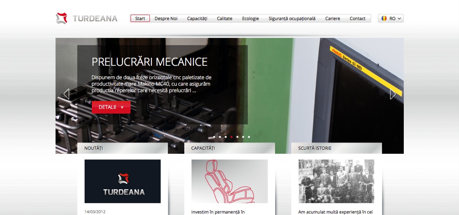
Task: Click the Prelucrări Mecanice slide heading
Action: click(150, 62)
